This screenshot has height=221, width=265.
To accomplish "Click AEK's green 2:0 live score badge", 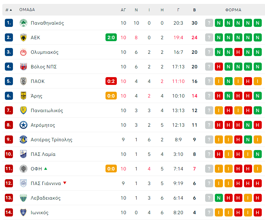I will pyautogui.click(x=111, y=38).
